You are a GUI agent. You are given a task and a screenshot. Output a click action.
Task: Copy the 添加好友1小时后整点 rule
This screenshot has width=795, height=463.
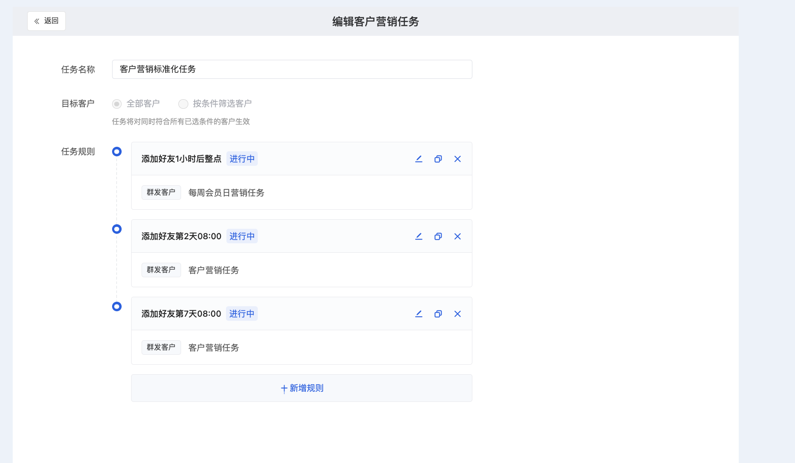click(x=438, y=159)
